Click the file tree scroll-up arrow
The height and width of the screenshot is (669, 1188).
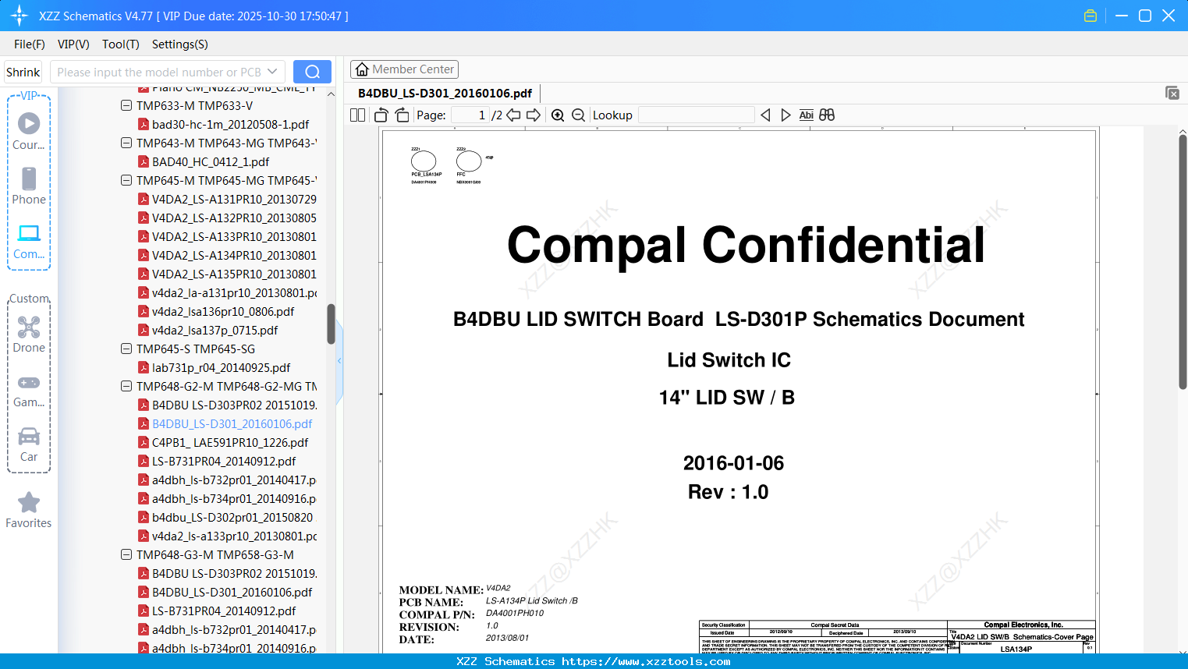pos(331,94)
